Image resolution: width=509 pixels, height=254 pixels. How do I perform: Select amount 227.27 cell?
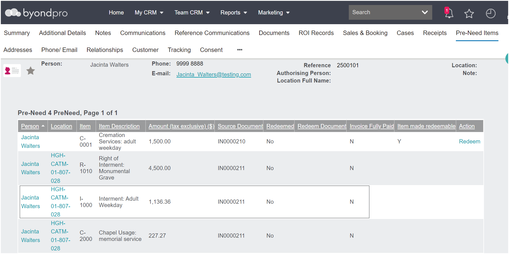(x=157, y=236)
